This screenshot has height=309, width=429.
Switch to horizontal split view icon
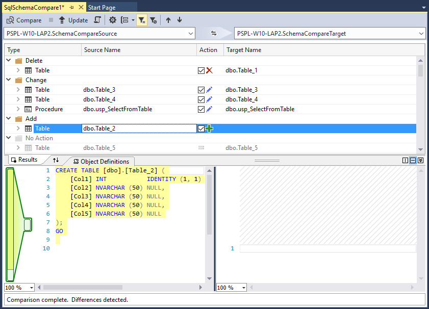coord(413,160)
